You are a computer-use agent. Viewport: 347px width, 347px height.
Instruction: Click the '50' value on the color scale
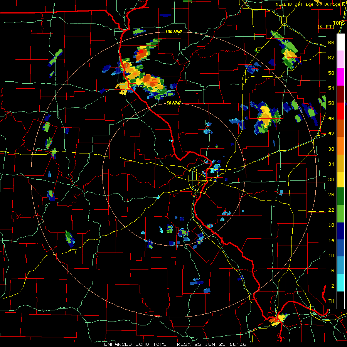coord(331,103)
